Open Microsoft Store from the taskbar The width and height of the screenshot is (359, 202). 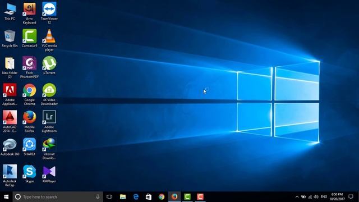tap(149, 197)
